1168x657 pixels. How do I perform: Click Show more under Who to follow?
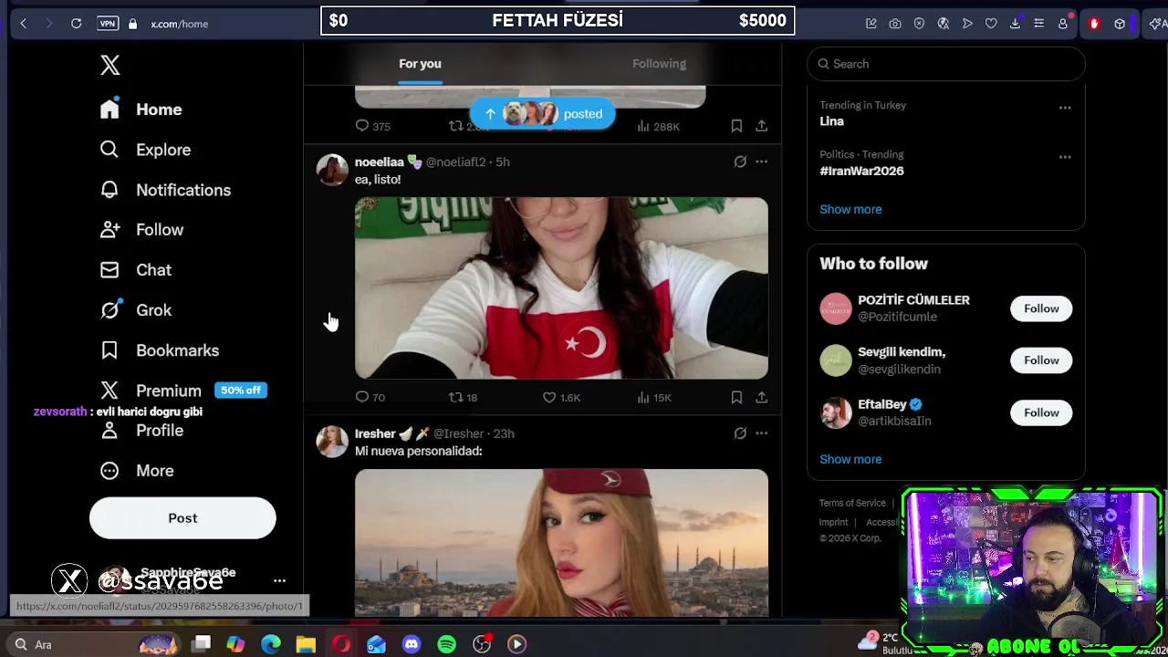pyautogui.click(x=850, y=459)
